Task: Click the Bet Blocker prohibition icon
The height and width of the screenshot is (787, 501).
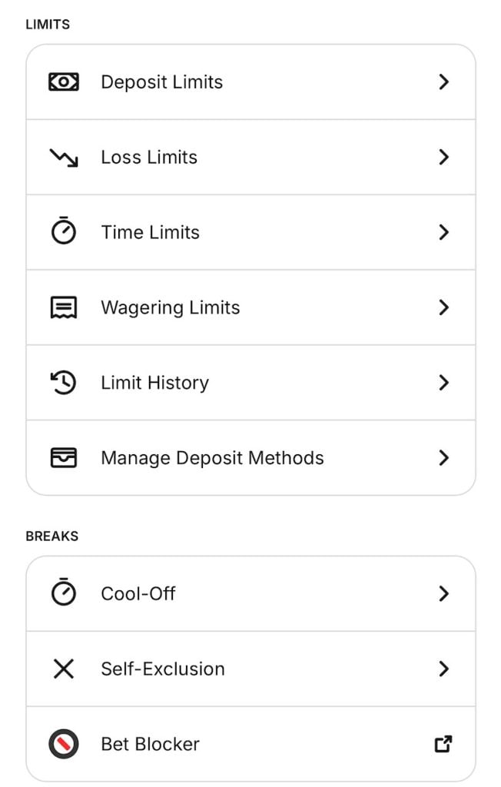Action: (x=63, y=744)
